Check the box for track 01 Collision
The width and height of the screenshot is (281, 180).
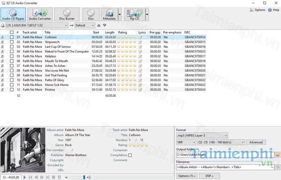coord(12,37)
